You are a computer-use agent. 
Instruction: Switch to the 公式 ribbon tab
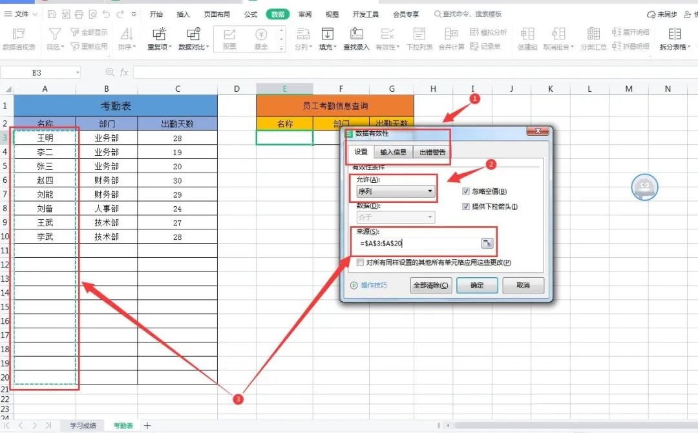(251, 14)
